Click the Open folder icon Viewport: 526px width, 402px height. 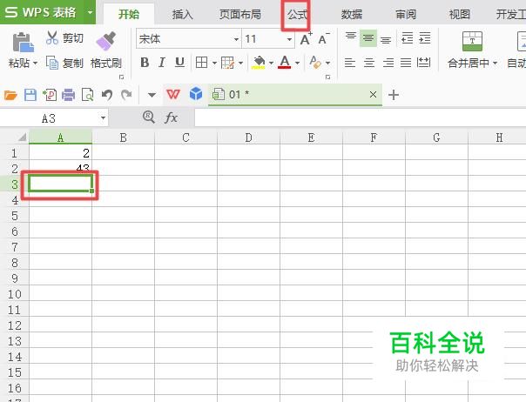click(x=10, y=95)
